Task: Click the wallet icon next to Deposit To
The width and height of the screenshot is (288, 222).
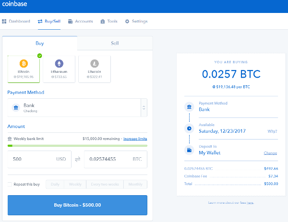Action: click(x=189, y=150)
